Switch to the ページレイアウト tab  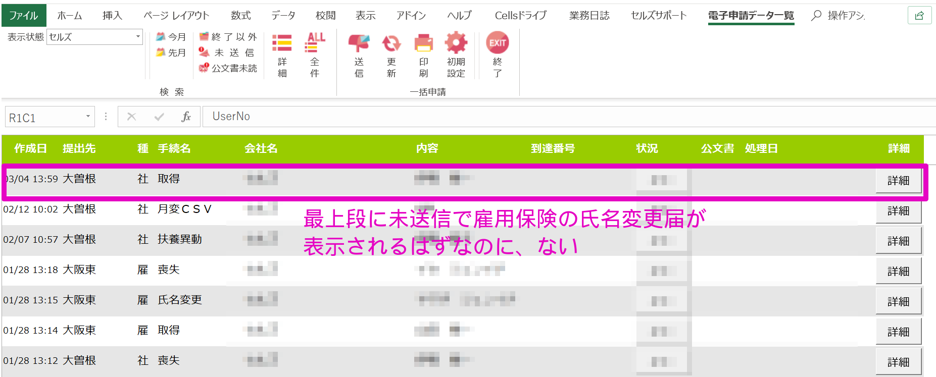pyautogui.click(x=176, y=15)
